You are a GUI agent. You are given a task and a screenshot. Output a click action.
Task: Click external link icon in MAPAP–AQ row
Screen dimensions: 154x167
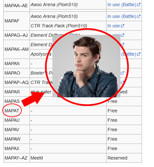tap(122, 82)
